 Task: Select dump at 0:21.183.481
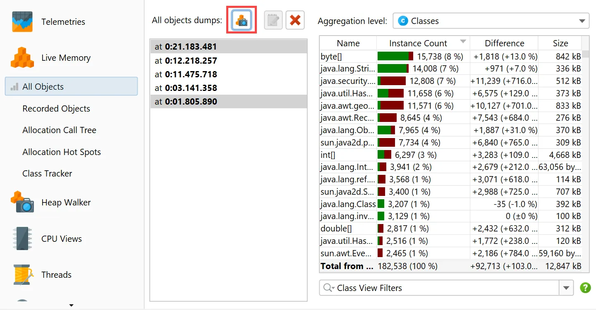click(x=229, y=47)
